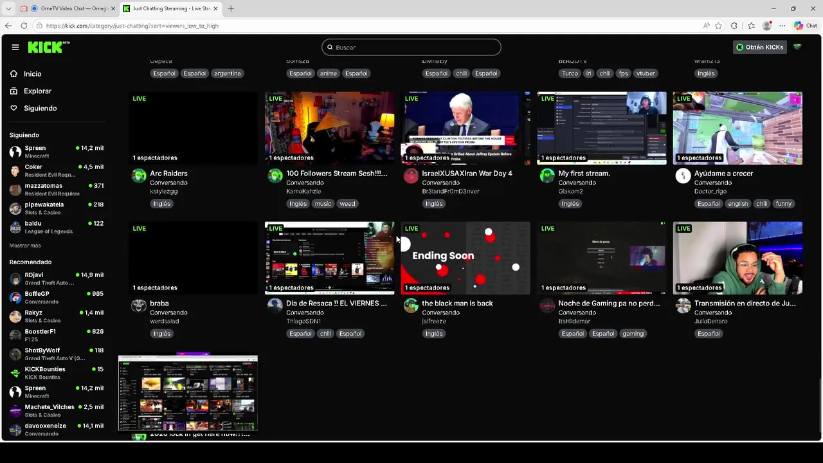The image size is (823, 463).
Task: Click the argentina tag
Action: pos(228,73)
